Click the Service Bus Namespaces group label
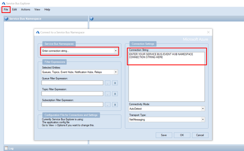244x151 pixels. point(59,44)
